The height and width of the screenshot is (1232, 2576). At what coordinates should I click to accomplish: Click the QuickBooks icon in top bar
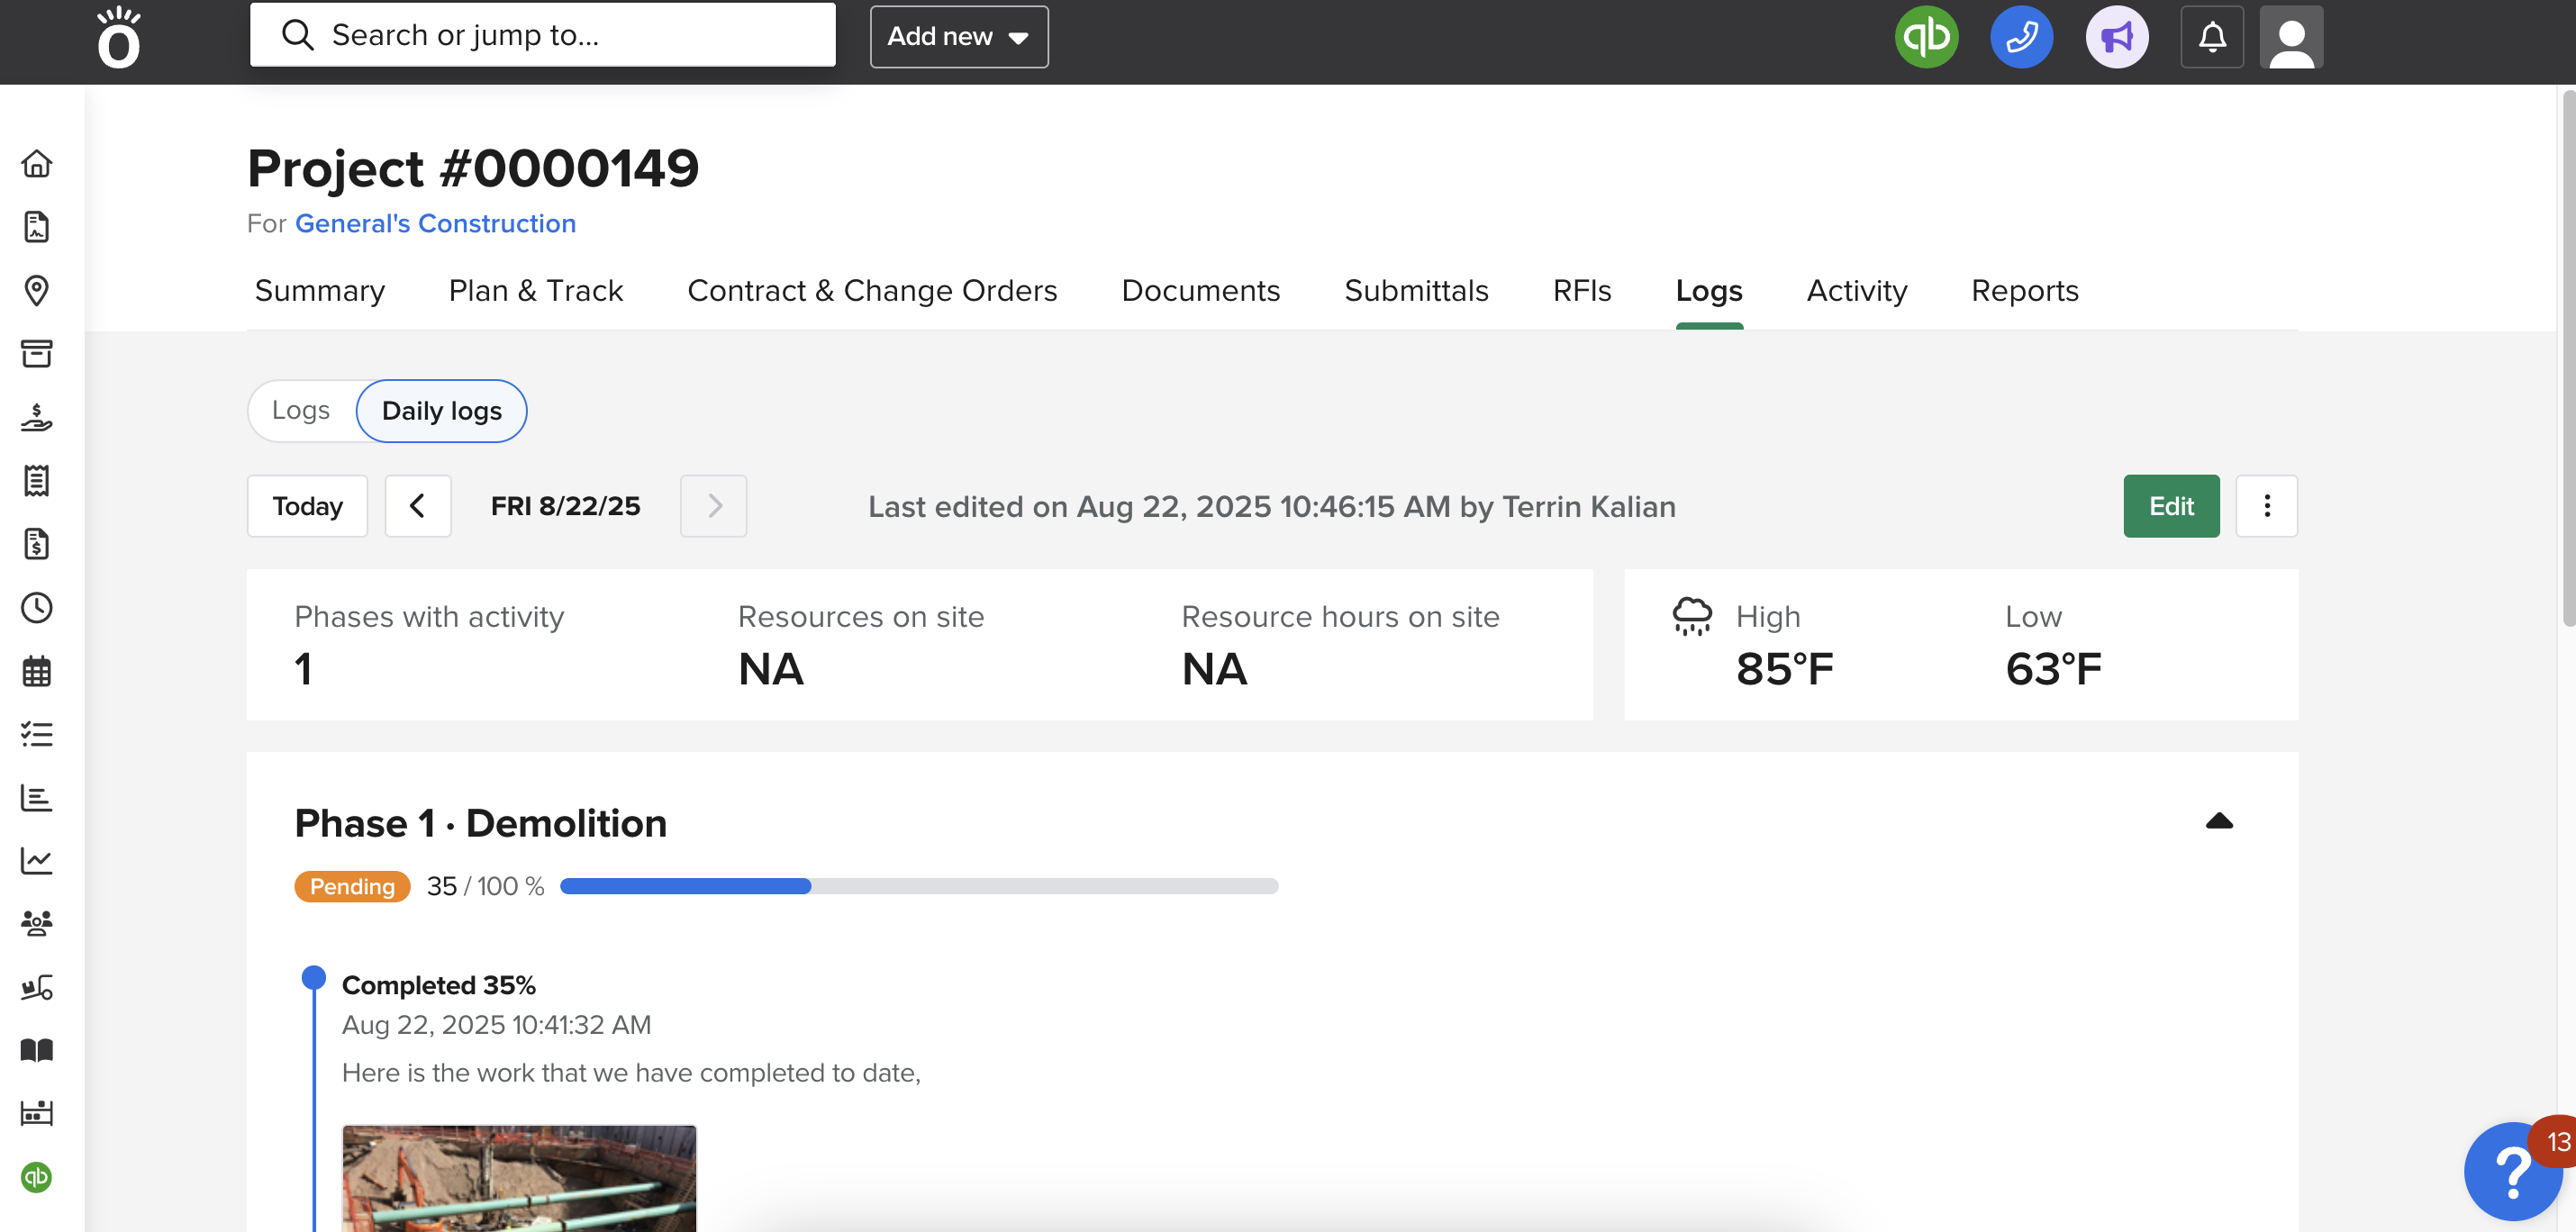coord(1925,38)
